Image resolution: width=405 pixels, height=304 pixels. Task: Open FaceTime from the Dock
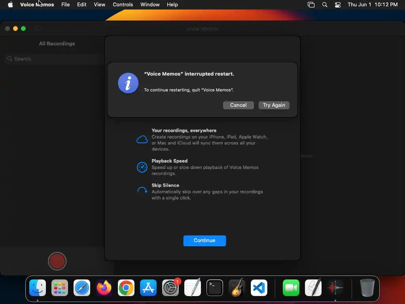coord(291,288)
